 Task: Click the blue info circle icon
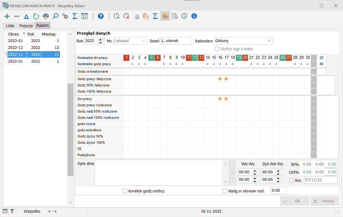click(x=194, y=16)
